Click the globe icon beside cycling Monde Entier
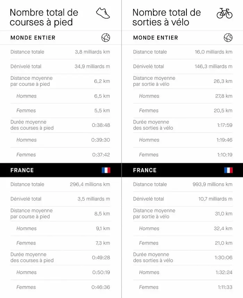 (x=228, y=38)
